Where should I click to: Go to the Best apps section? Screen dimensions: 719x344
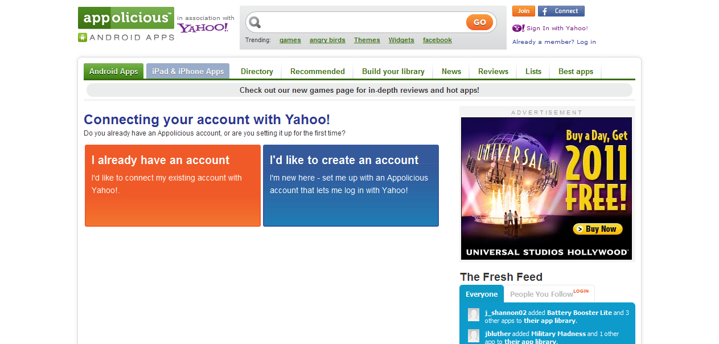[576, 71]
